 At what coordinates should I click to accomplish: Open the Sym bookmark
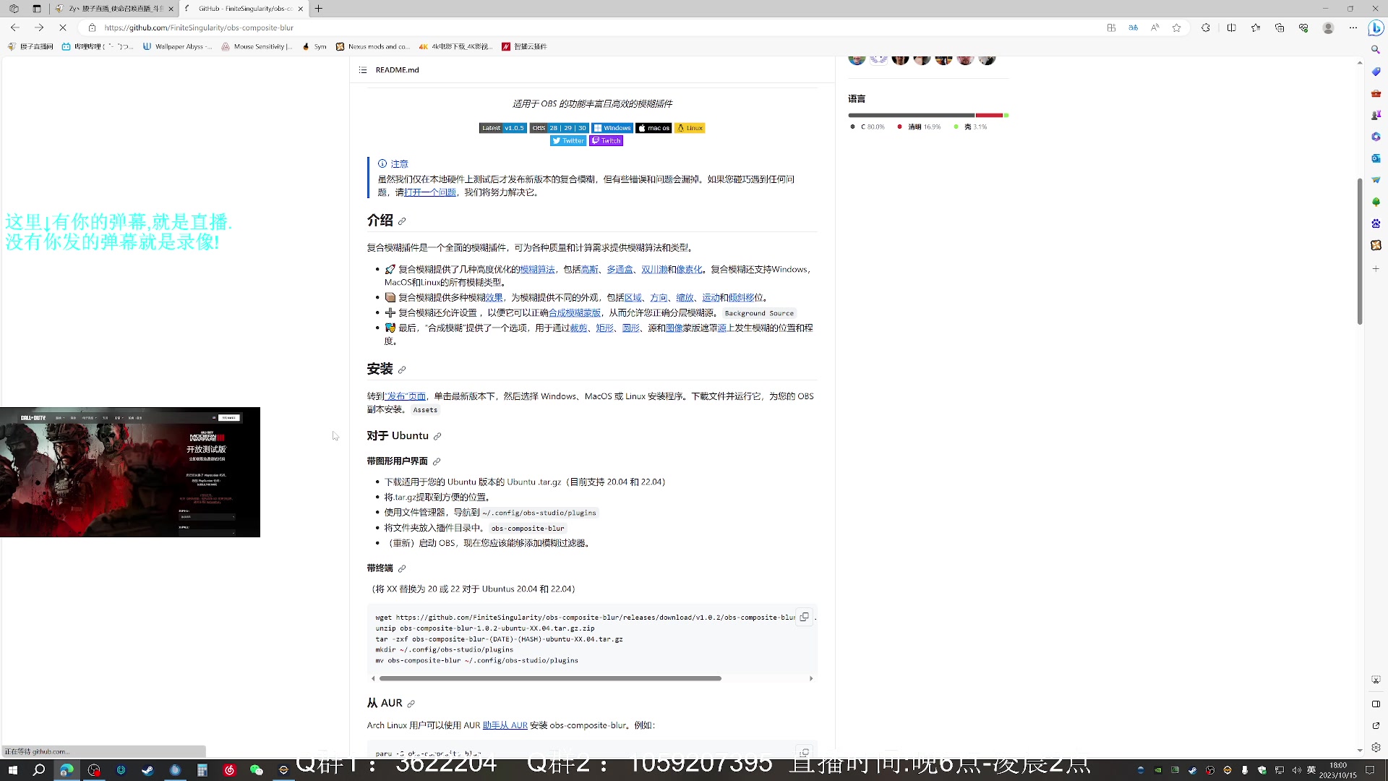[x=314, y=46]
